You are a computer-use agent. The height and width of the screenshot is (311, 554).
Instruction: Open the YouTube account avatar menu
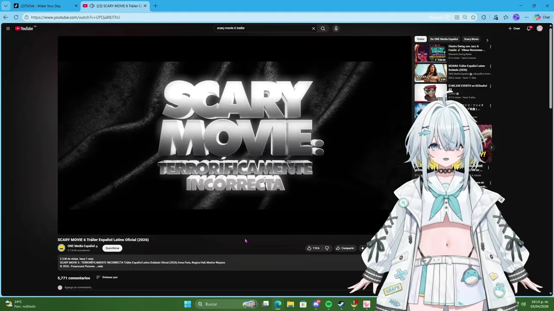540,29
